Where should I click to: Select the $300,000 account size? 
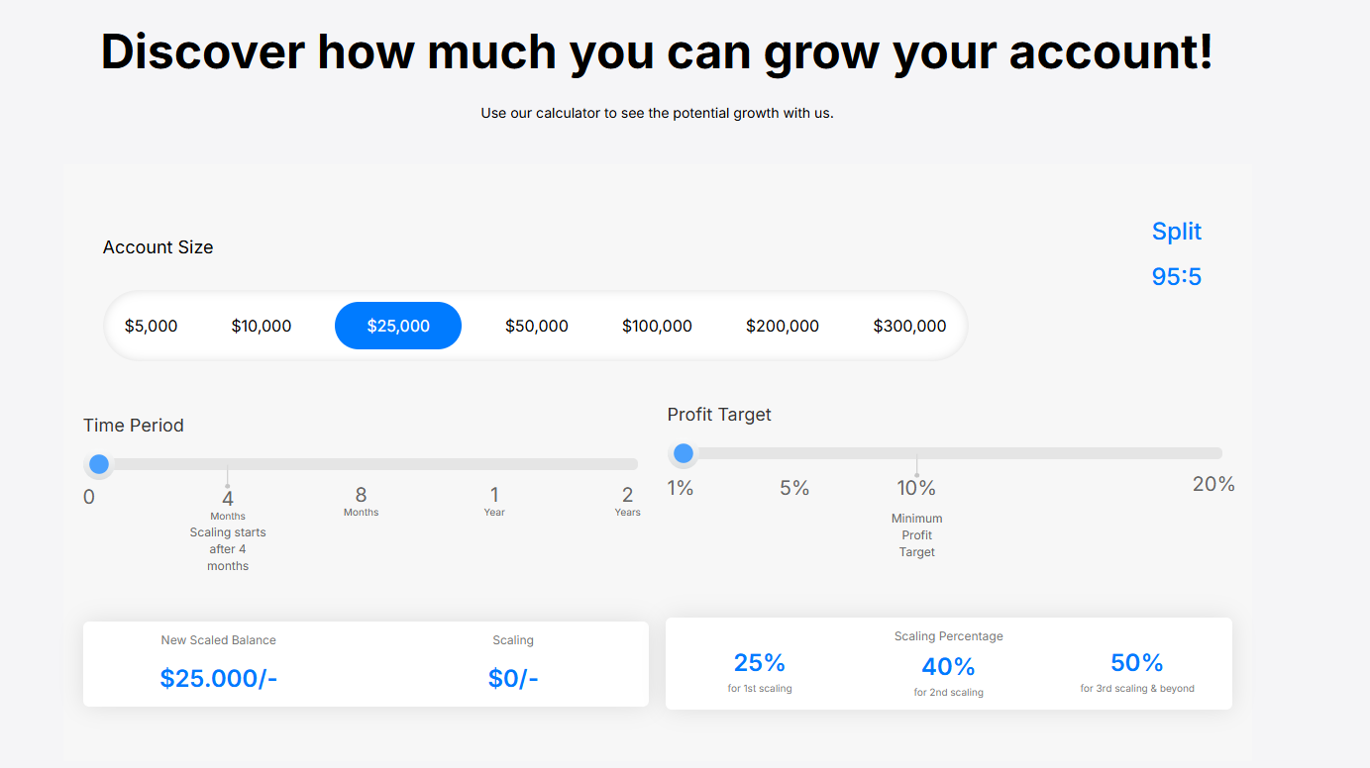[909, 326]
